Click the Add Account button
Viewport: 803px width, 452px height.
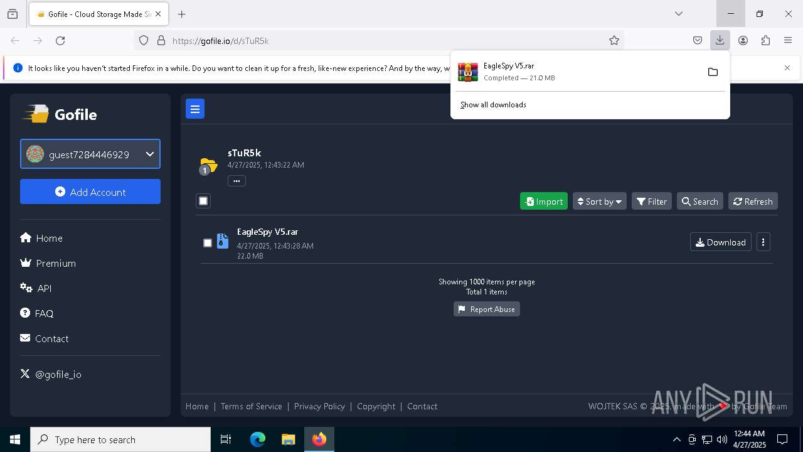90,191
